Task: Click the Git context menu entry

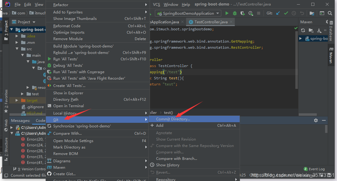Action: [x=98, y=120]
